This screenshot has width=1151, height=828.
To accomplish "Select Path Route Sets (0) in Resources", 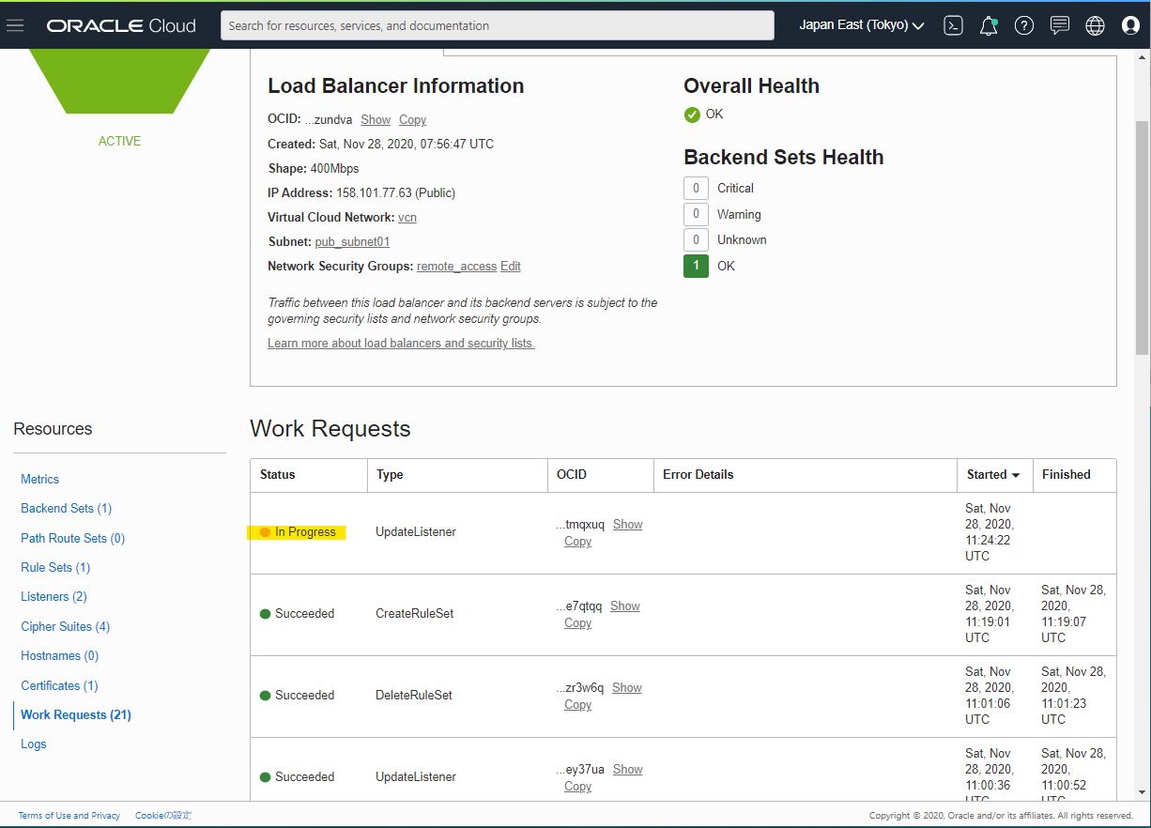I will 73,538.
